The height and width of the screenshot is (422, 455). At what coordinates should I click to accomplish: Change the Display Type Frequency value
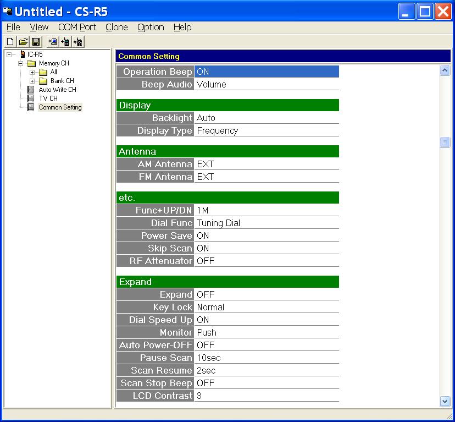click(267, 130)
